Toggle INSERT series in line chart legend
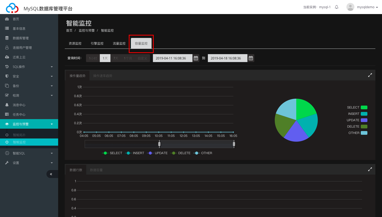 point(135,153)
